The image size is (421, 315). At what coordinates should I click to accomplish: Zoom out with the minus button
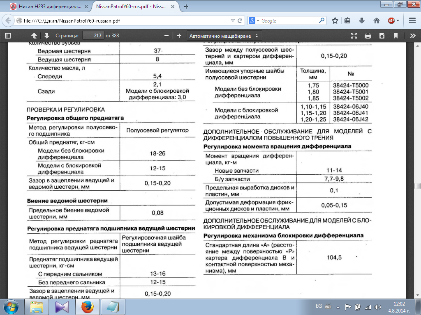click(167, 36)
